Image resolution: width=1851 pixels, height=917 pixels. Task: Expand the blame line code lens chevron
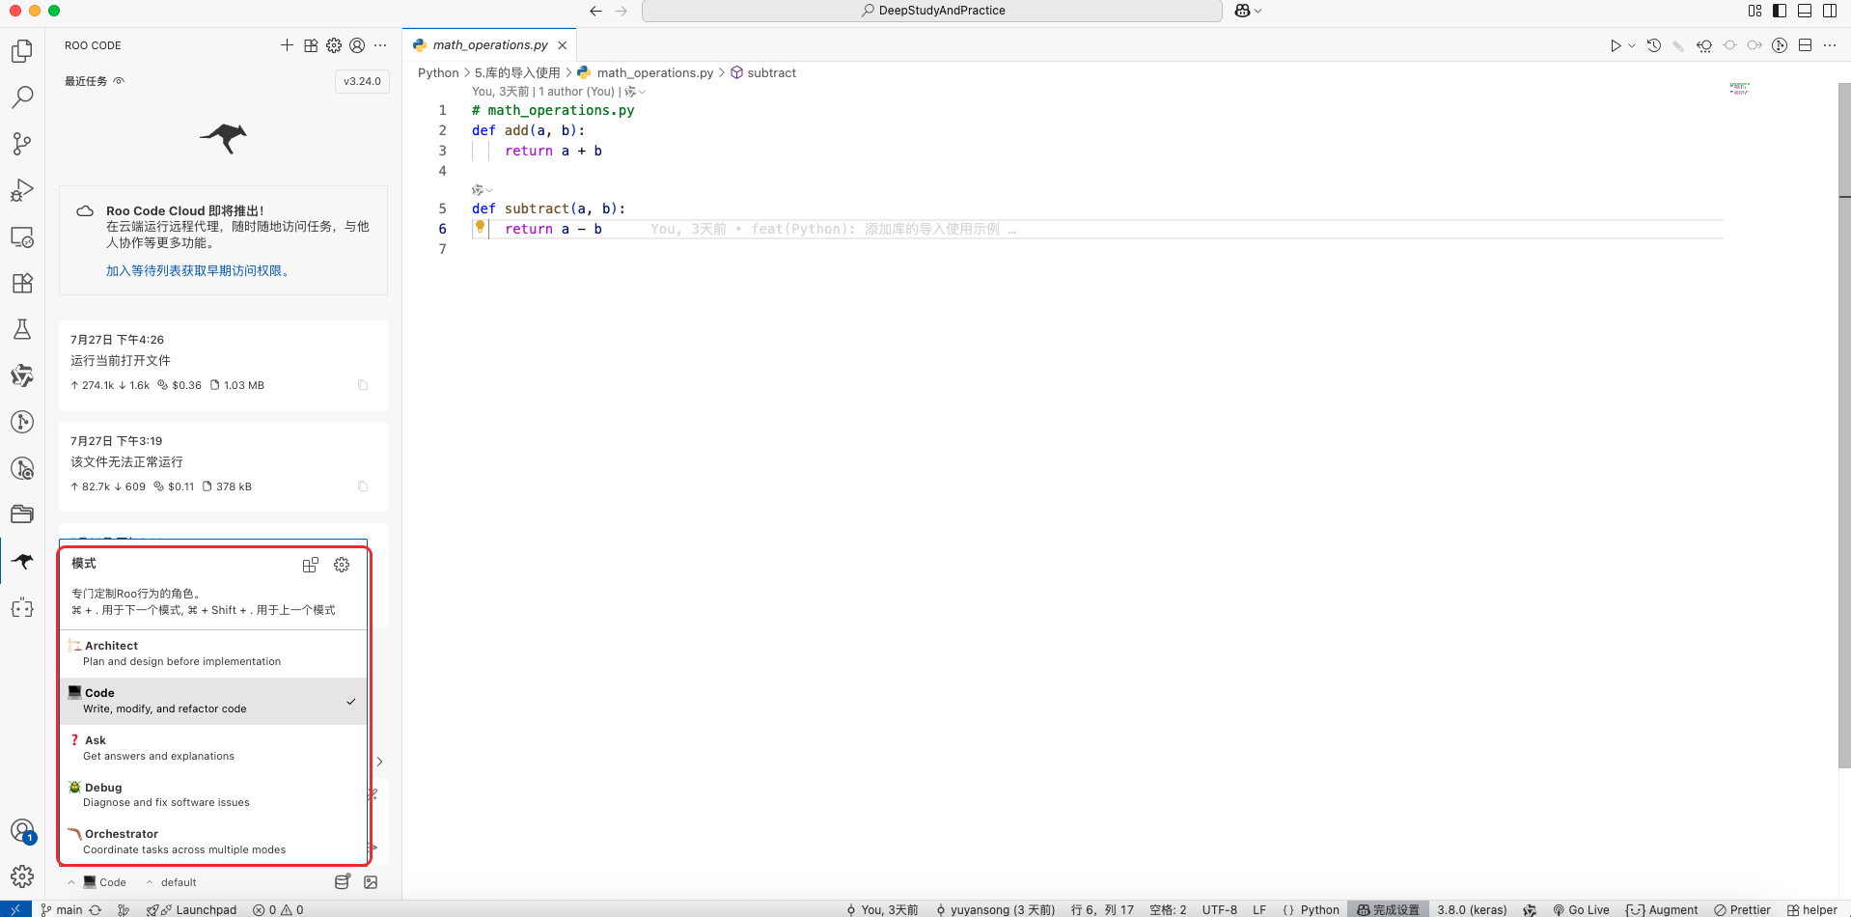coord(635,92)
